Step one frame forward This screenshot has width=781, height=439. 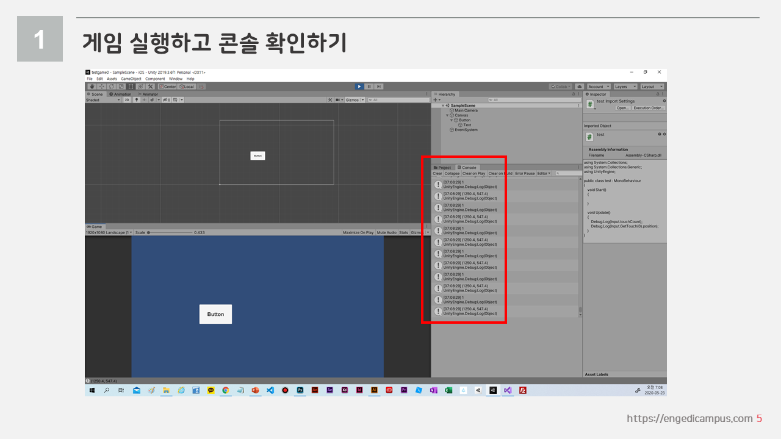(x=379, y=87)
